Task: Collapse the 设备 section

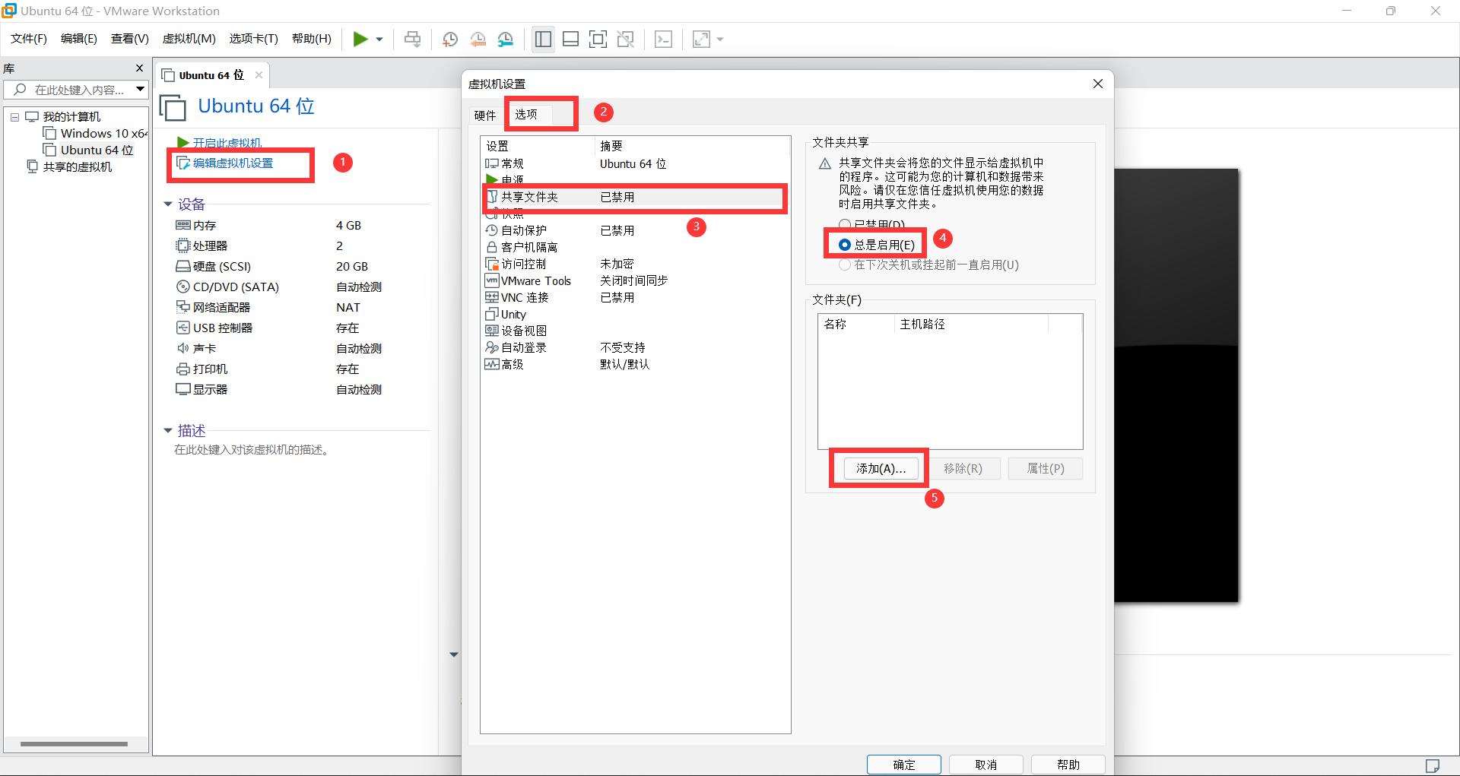Action: (168, 204)
